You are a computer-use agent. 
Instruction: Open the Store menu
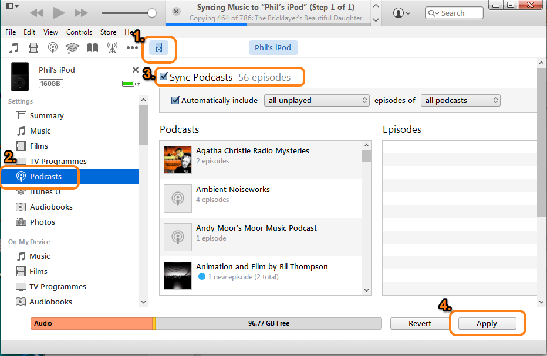coord(108,32)
